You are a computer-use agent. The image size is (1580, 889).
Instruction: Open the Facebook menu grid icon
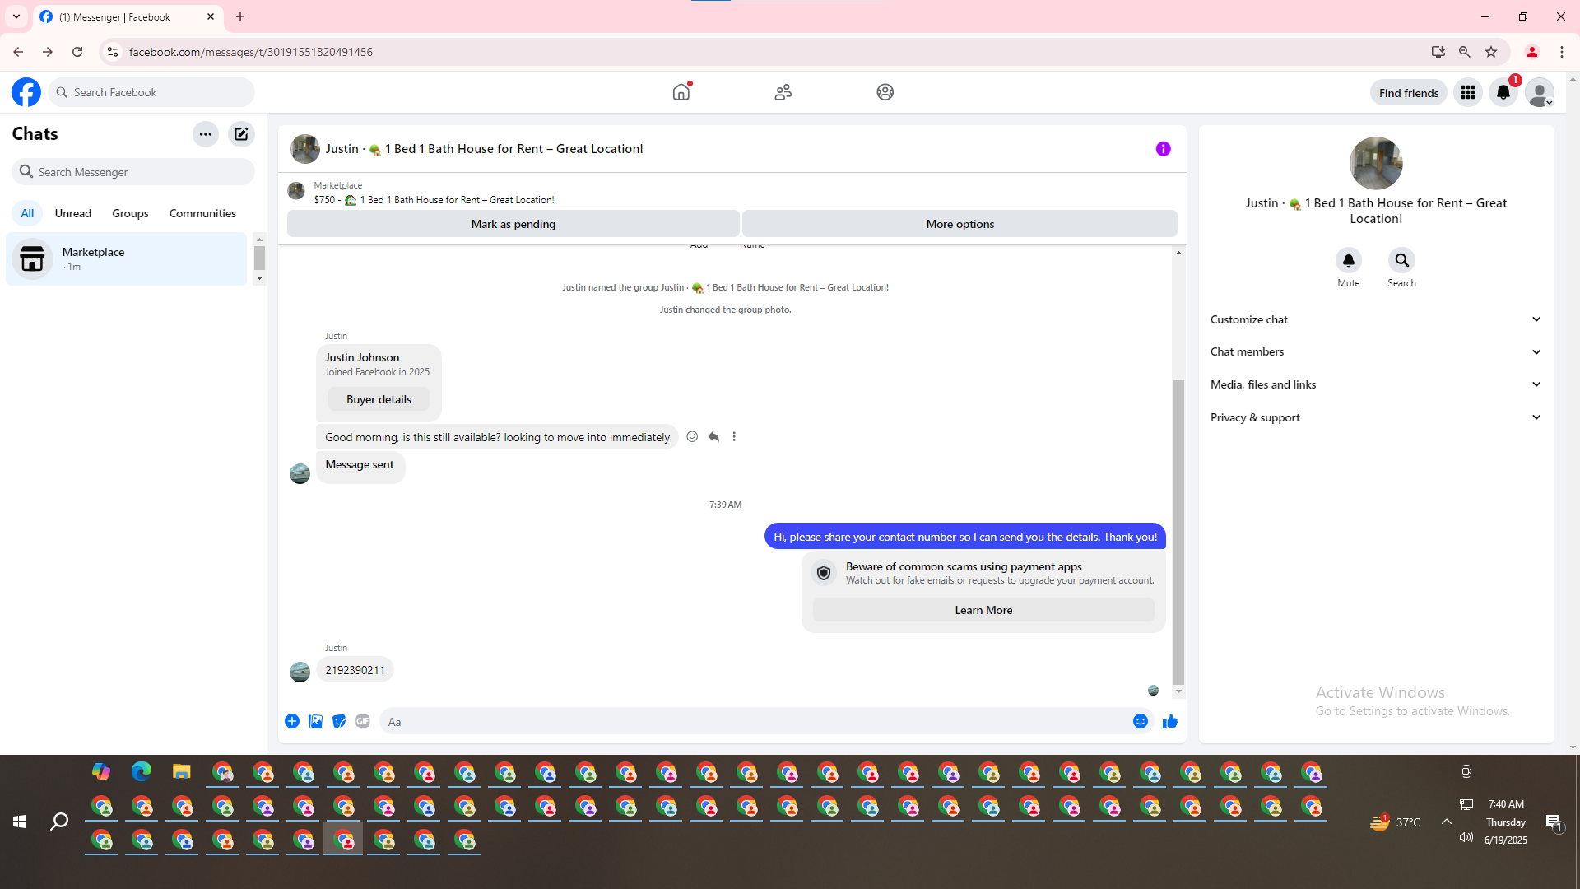[x=1468, y=92]
